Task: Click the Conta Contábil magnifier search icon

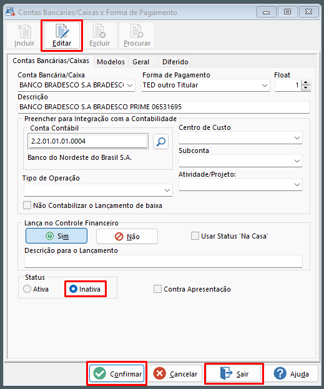Action: [x=161, y=141]
